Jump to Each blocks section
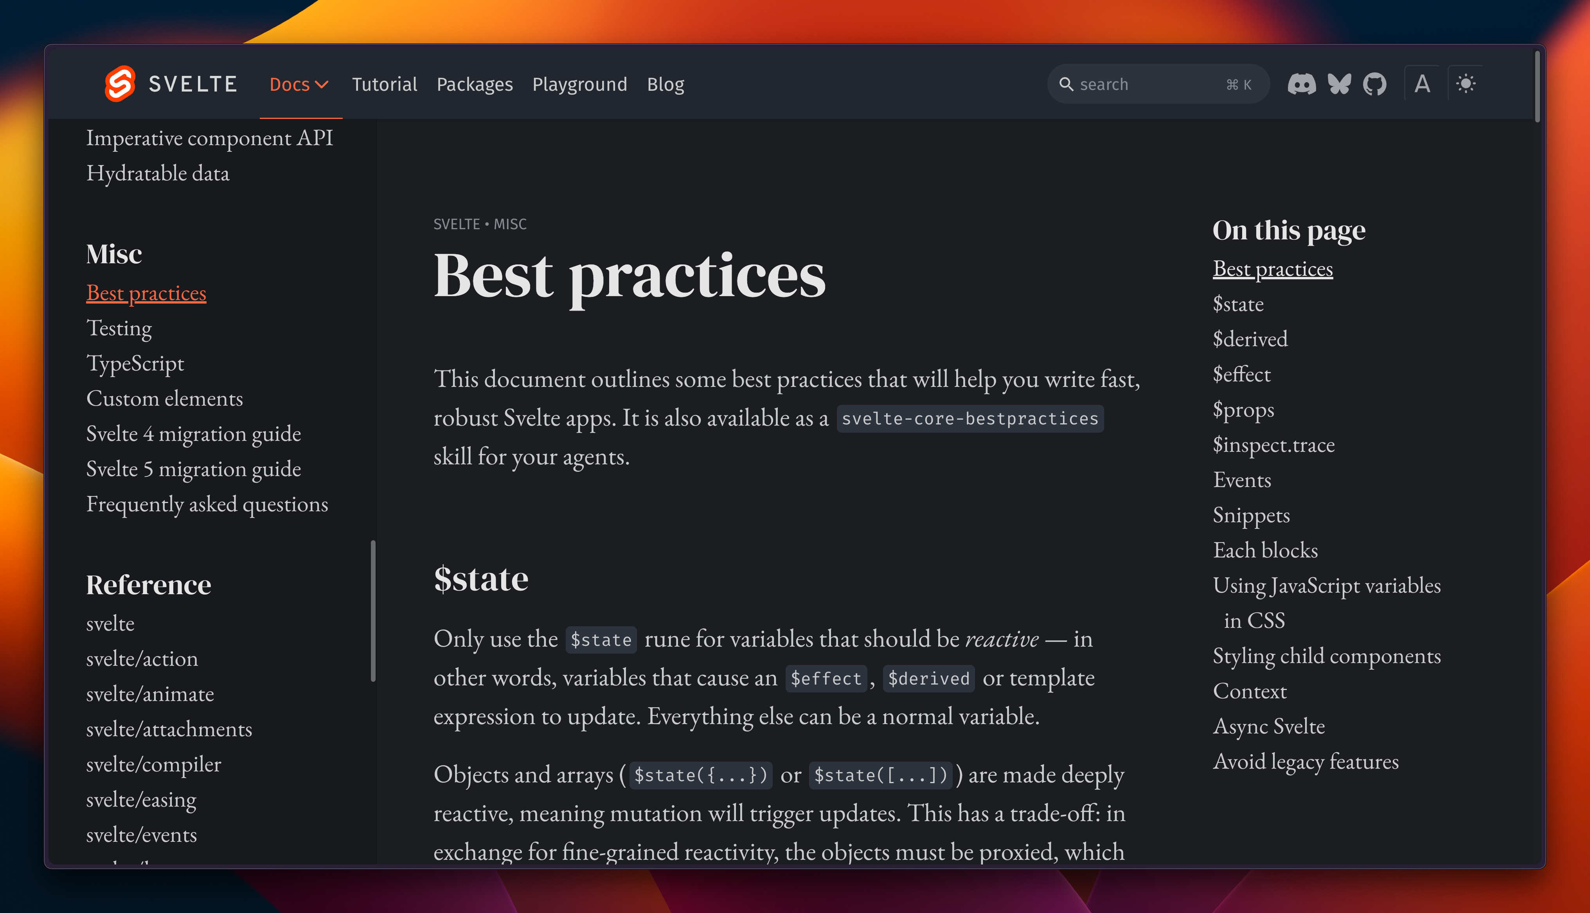Image resolution: width=1590 pixels, height=913 pixels. pyautogui.click(x=1265, y=550)
